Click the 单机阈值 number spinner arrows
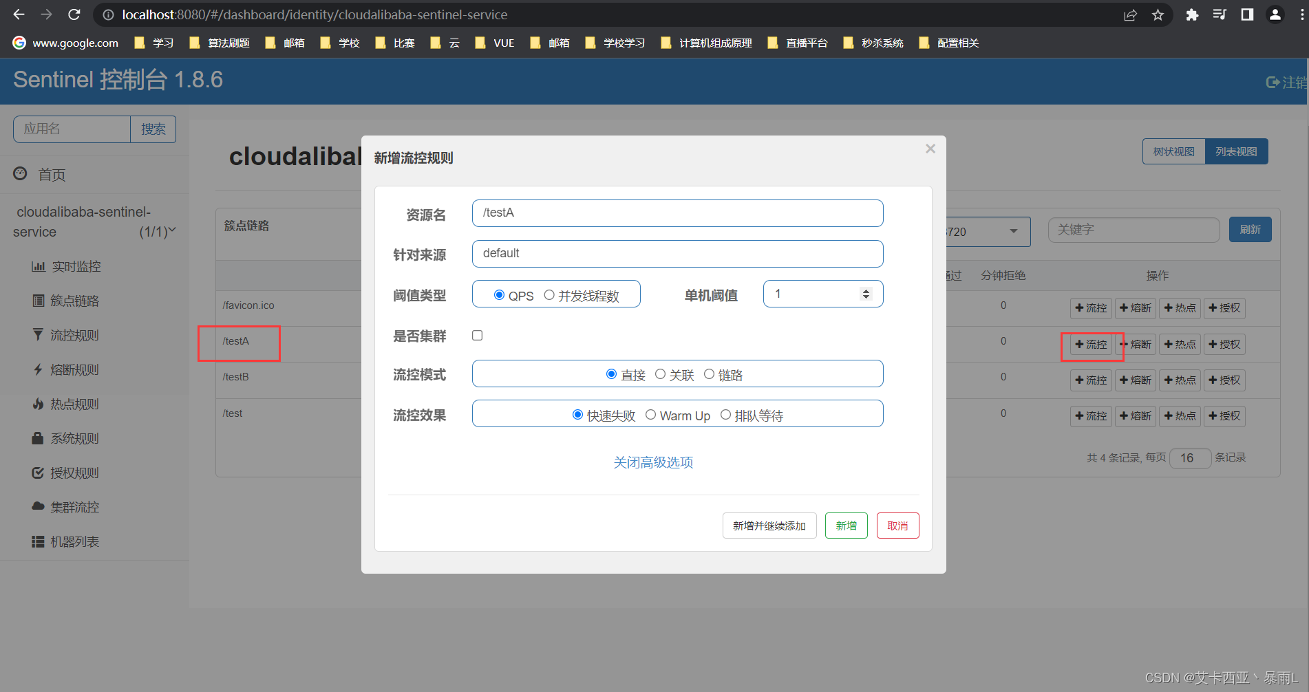 click(x=866, y=294)
